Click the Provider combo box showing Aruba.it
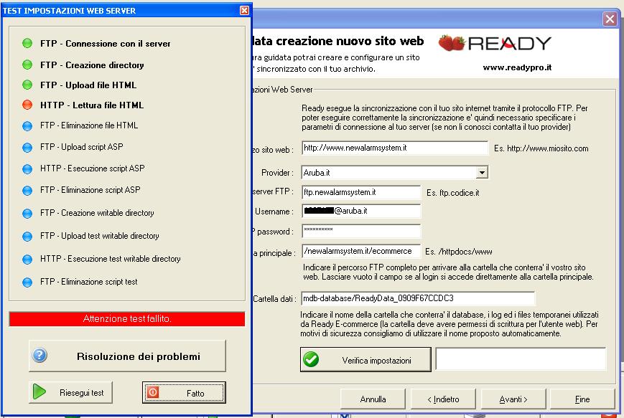The width and height of the screenshot is (624, 418). point(395,173)
